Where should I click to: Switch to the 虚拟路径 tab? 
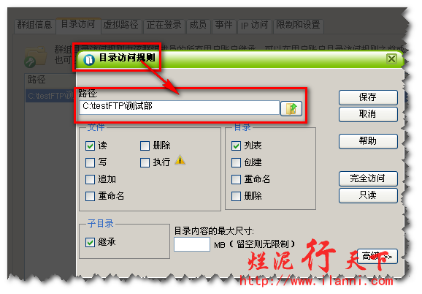point(121,26)
